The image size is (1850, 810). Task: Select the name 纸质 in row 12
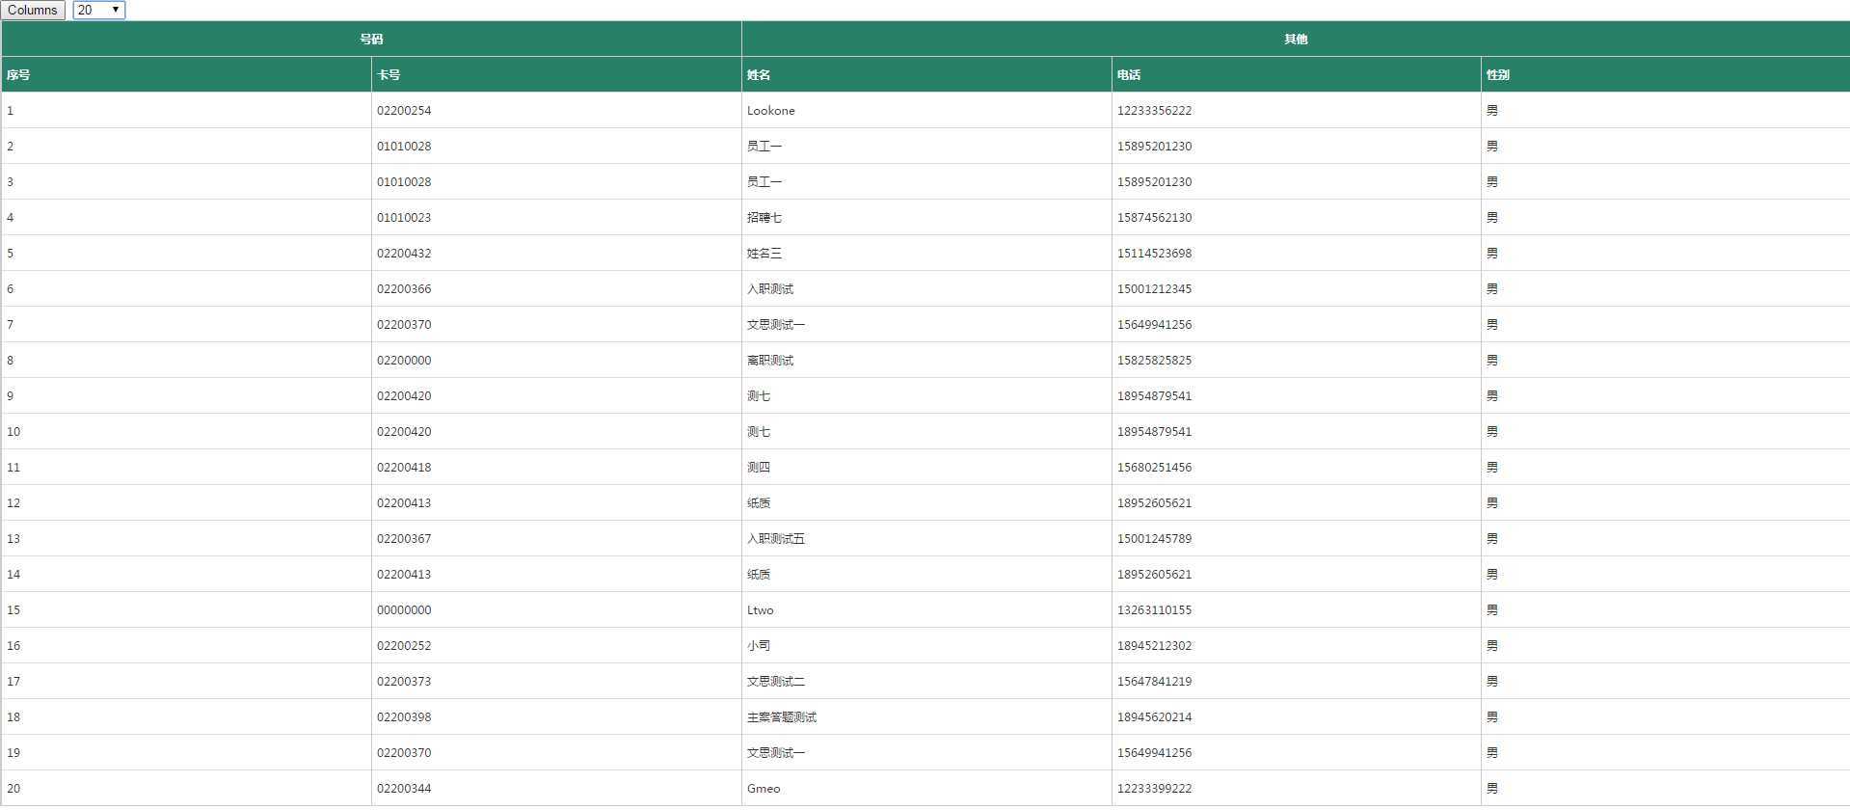tap(759, 503)
